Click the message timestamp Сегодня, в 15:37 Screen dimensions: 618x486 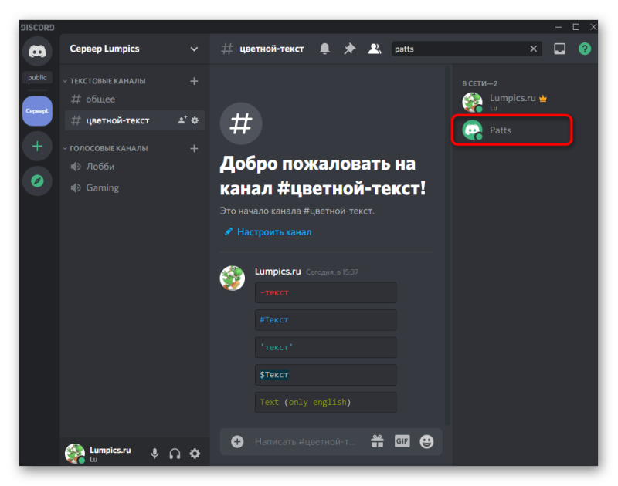click(x=332, y=272)
